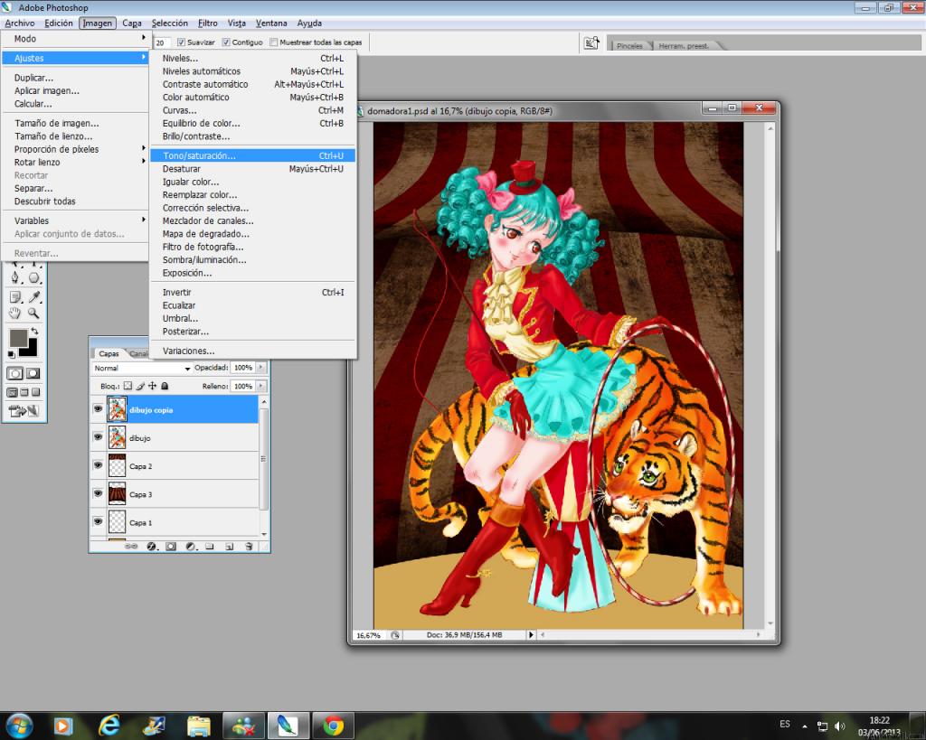Add a layer style (fx) icon
The image size is (926, 740).
(151, 547)
